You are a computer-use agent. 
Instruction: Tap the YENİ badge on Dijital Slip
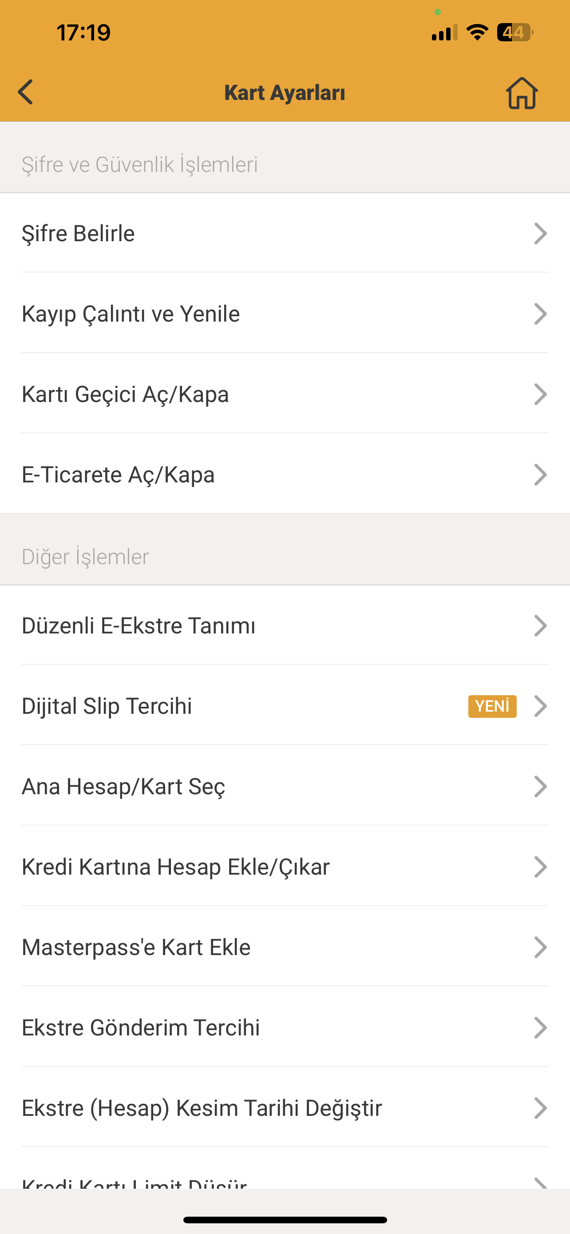tap(492, 706)
